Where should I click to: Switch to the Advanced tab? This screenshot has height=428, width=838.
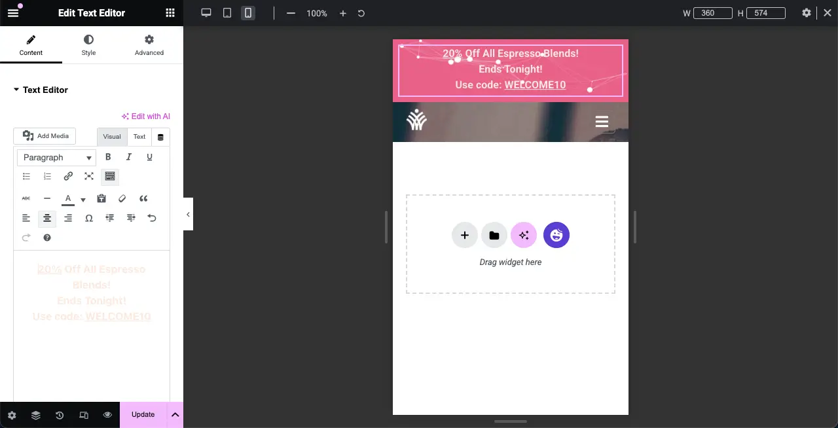tap(149, 45)
